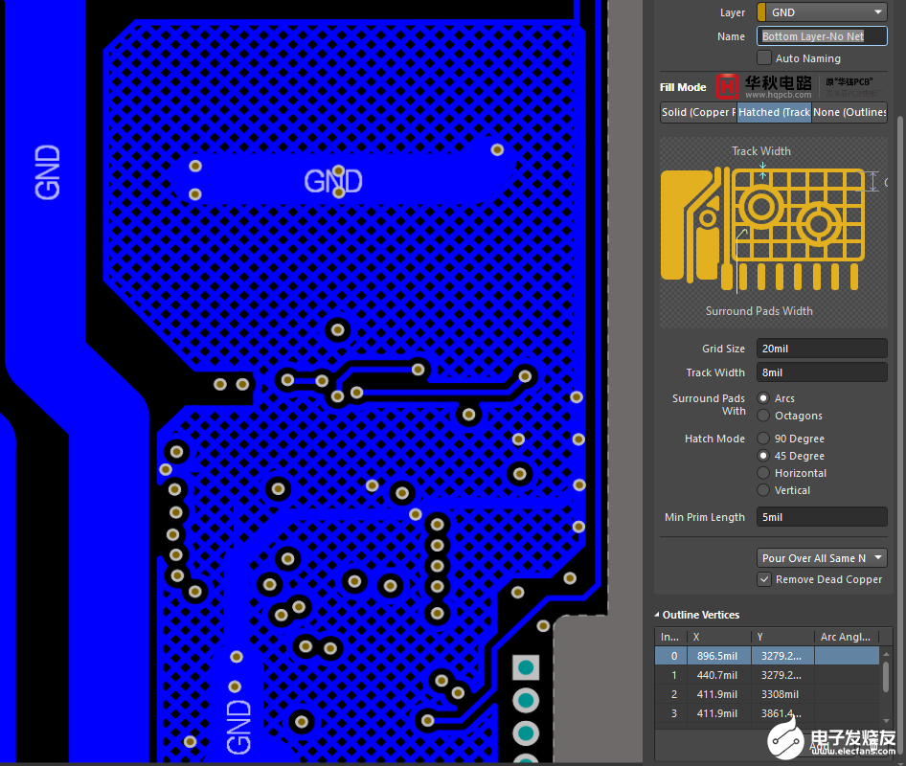This screenshot has height=766, width=906.
Task: Click the polygon pour preview diagram
Action: pyautogui.click(x=773, y=233)
